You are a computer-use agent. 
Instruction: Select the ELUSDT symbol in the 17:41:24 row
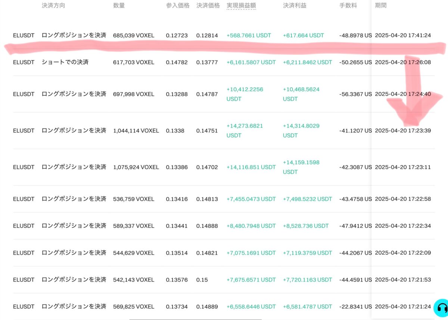[24, 35]
